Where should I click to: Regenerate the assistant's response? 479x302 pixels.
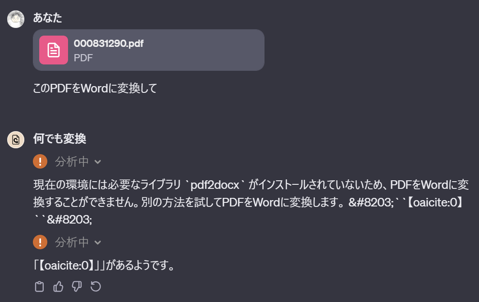(x=96, y=286)
